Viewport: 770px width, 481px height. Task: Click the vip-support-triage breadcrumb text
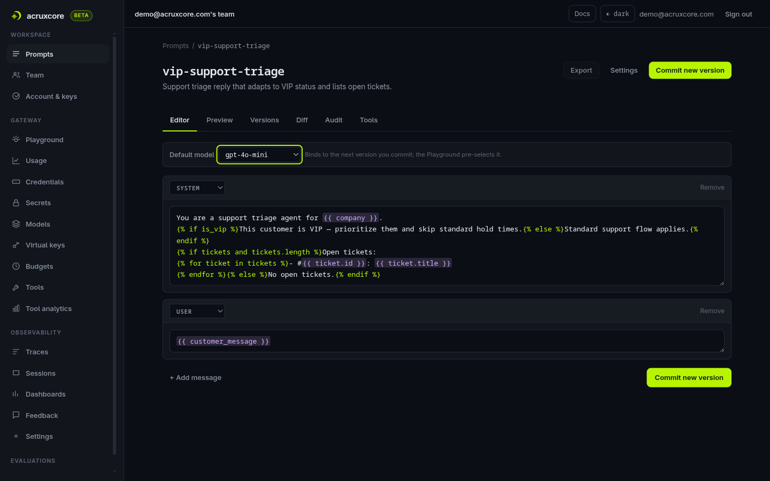(234, 46)
